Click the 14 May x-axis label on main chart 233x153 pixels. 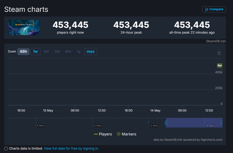coord(155,110)
